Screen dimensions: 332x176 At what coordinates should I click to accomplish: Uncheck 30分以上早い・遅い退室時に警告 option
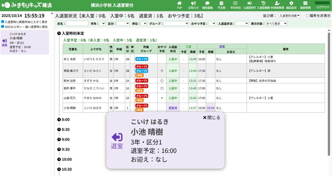[3, 27]
